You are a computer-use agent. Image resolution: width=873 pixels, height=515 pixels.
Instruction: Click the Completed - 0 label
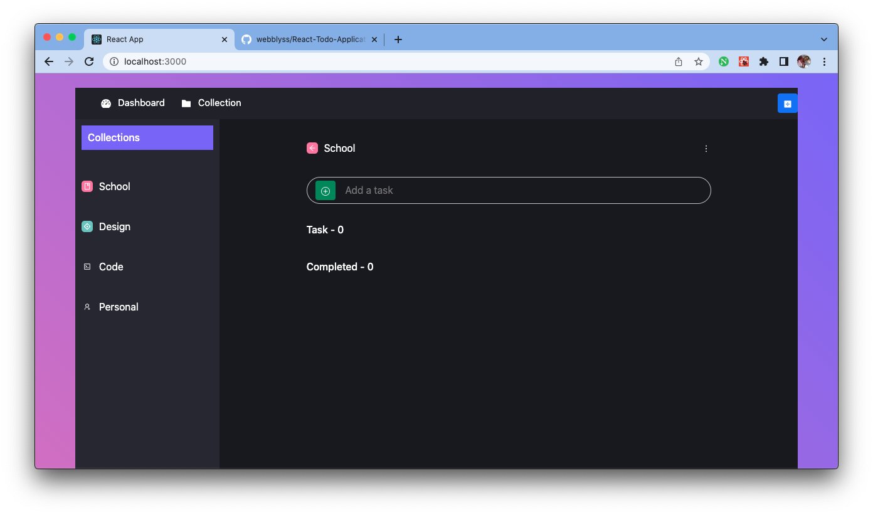(340, 267)
